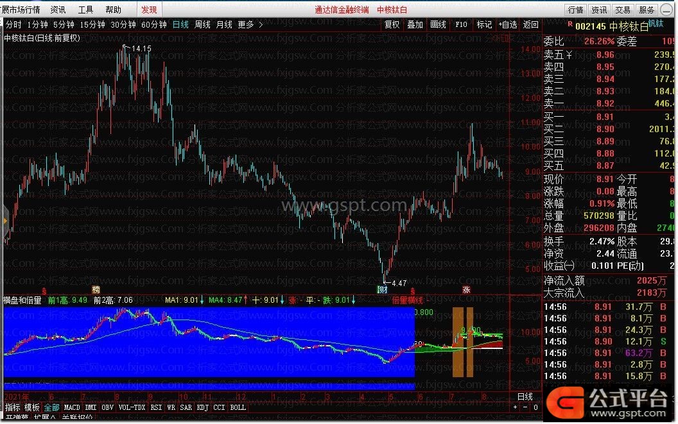Viewport: 678px width, 424px height.
Task: Click the red $ marker next to 财
Action: pyautogui.click(x=412, y=291)
